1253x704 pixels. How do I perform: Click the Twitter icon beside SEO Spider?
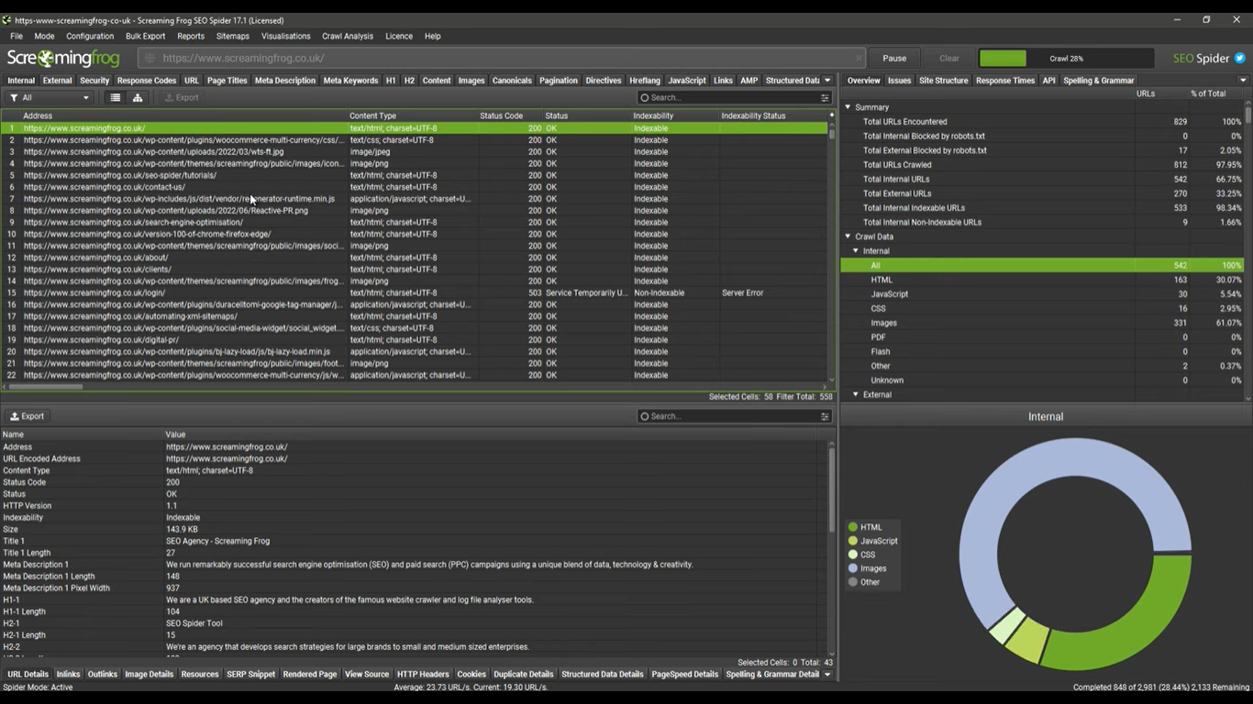tap(1239, 58)
